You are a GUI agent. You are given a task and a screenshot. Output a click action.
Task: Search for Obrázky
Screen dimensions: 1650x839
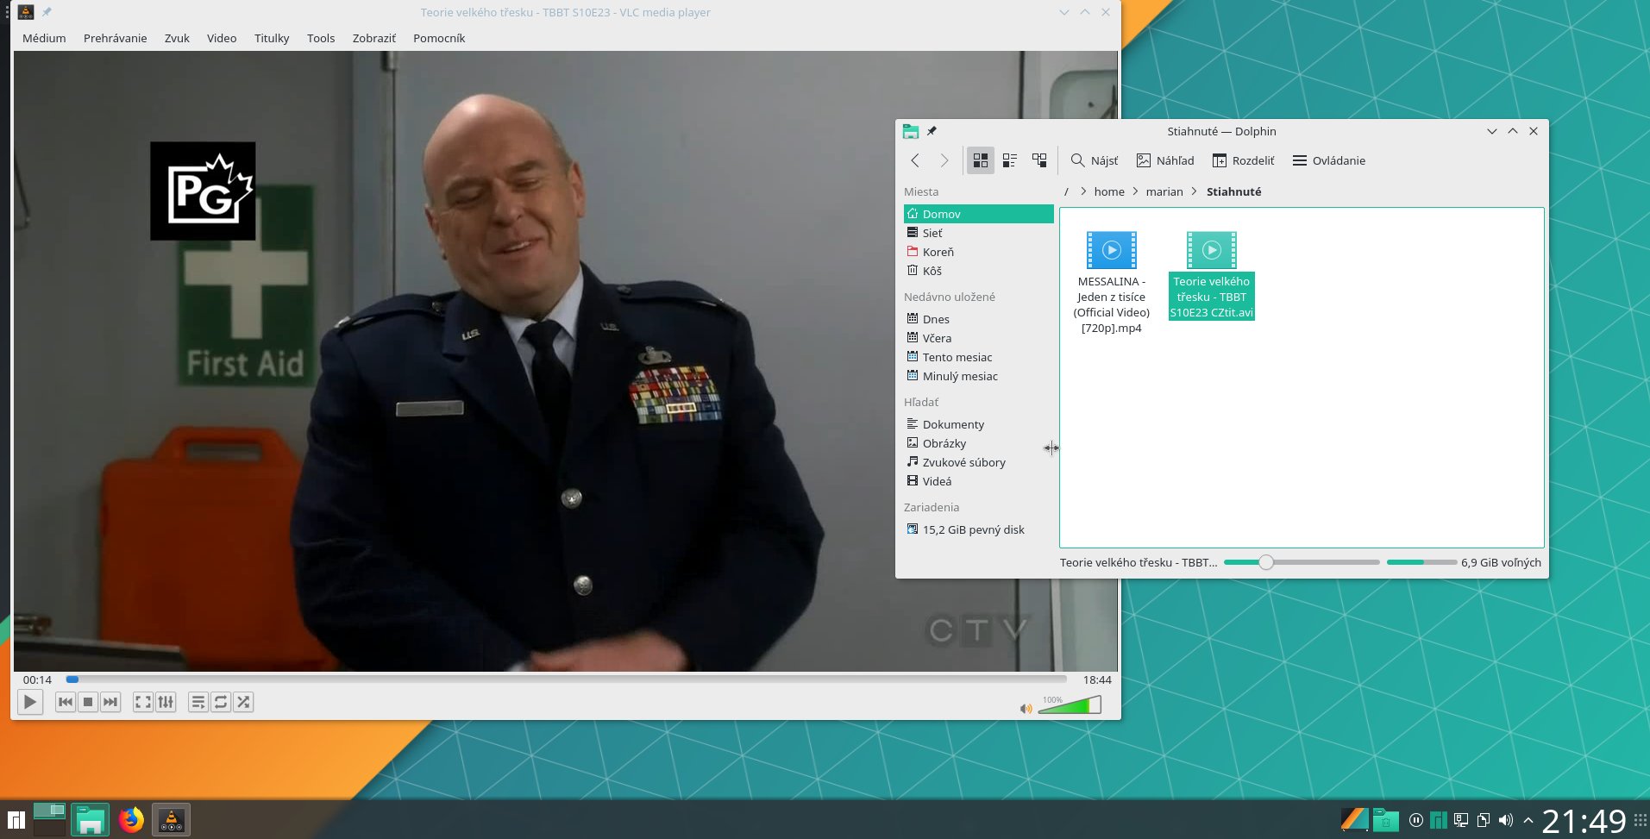[x=979, y=443]
